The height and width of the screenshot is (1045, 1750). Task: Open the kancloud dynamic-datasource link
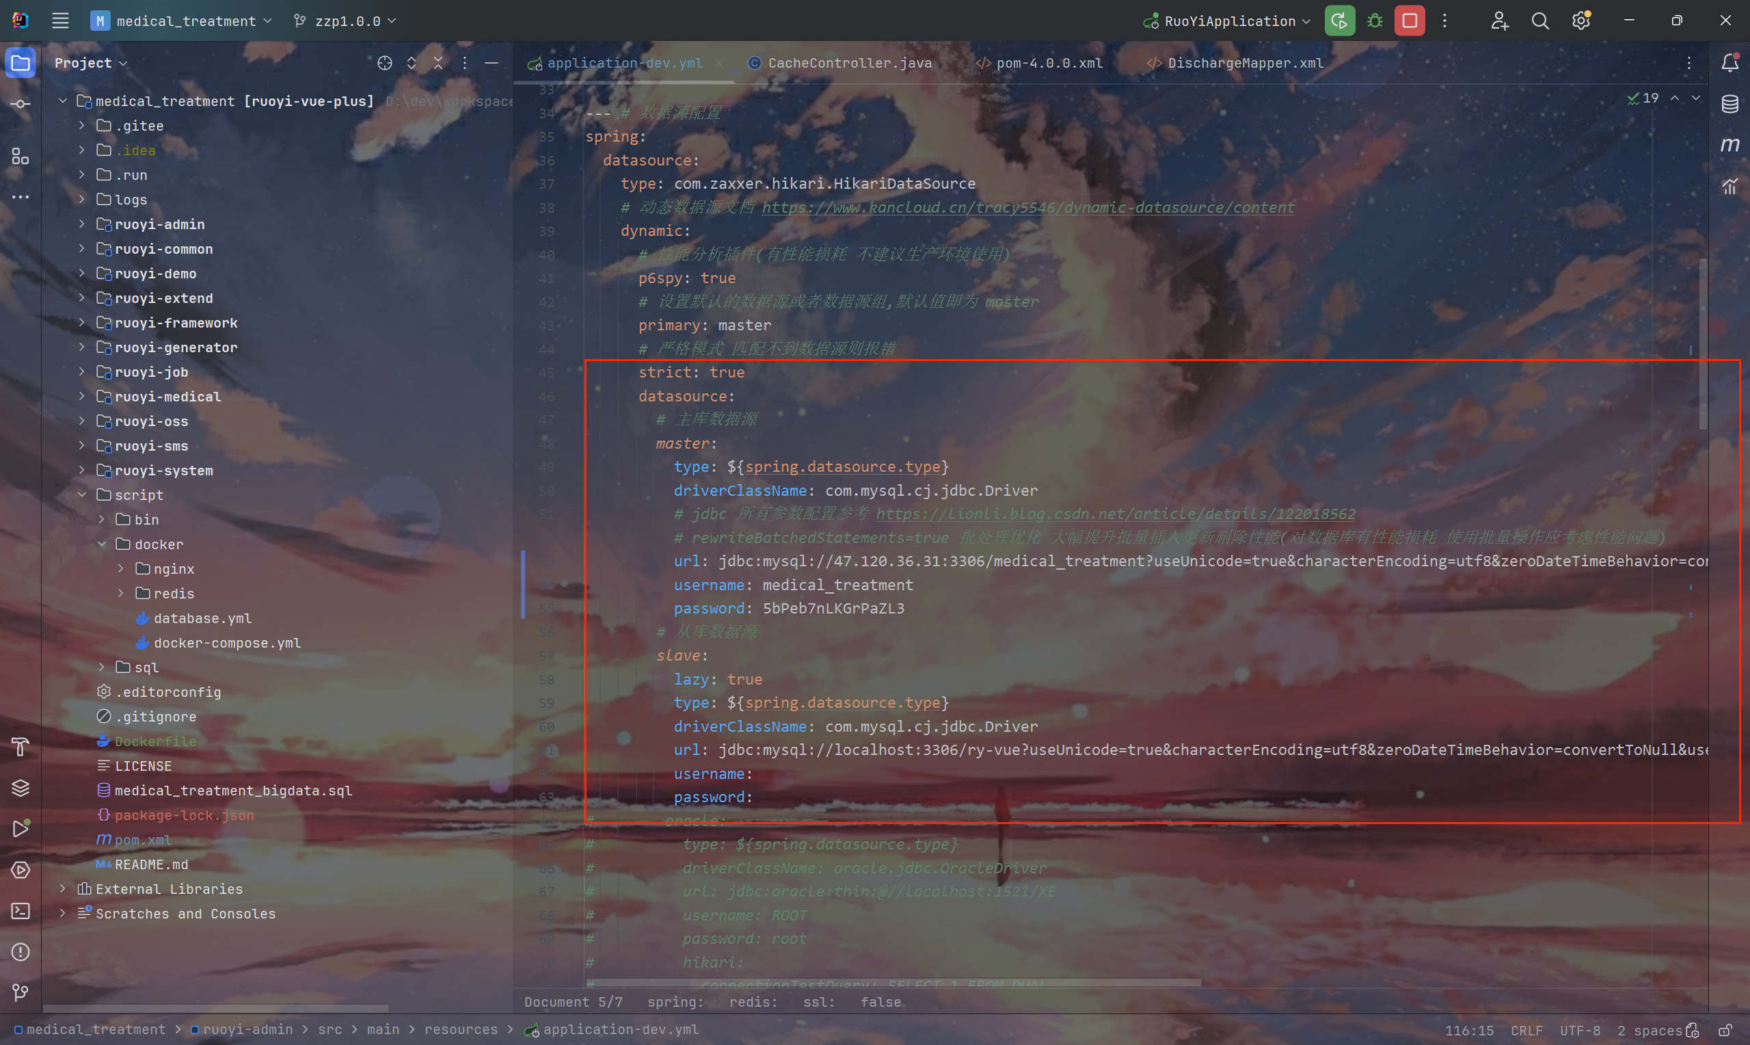click(1028, 207)
